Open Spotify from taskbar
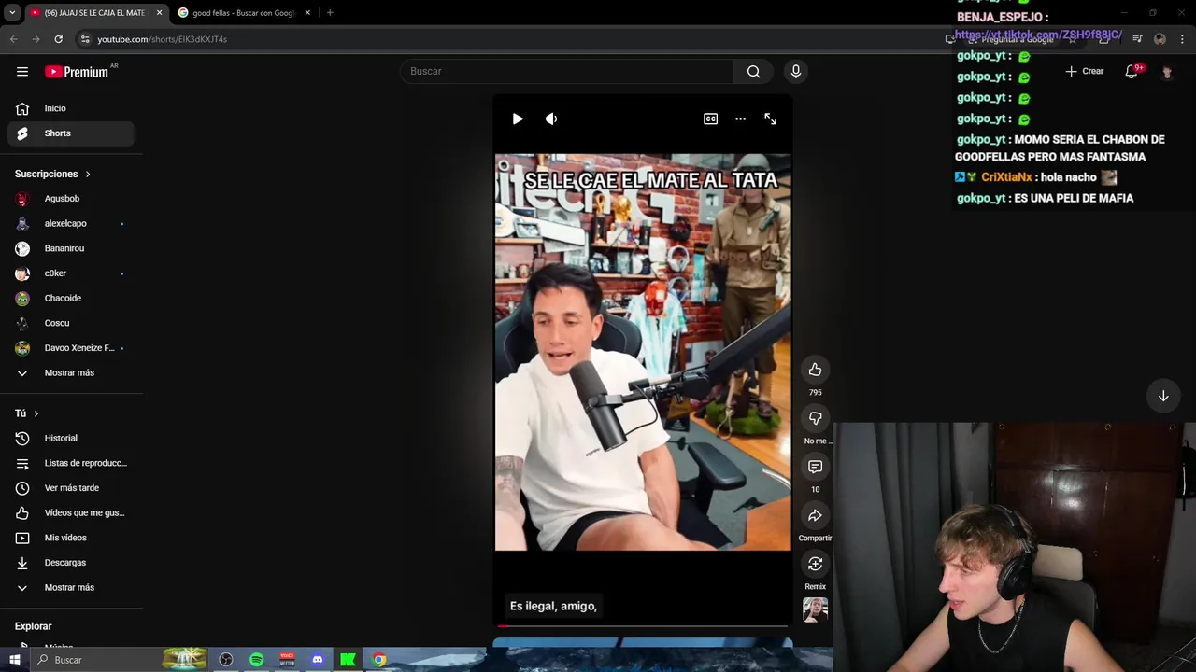The height and width of the screenshot is (672, 1196). click(256, 660)
